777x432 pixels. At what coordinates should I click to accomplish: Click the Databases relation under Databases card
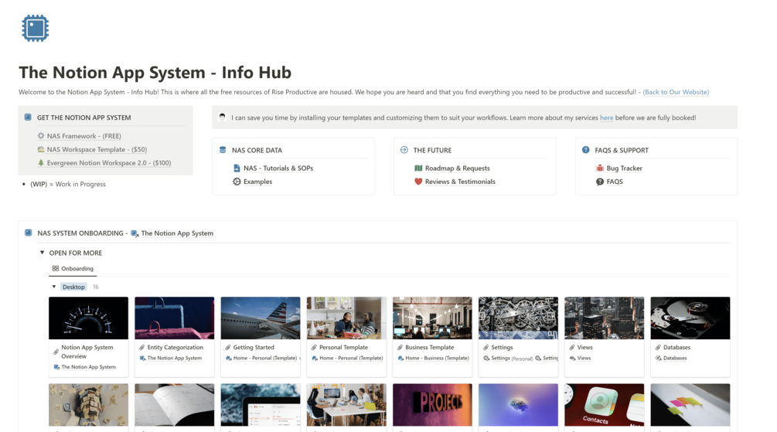pyautogui.click(x=675, y=358)
